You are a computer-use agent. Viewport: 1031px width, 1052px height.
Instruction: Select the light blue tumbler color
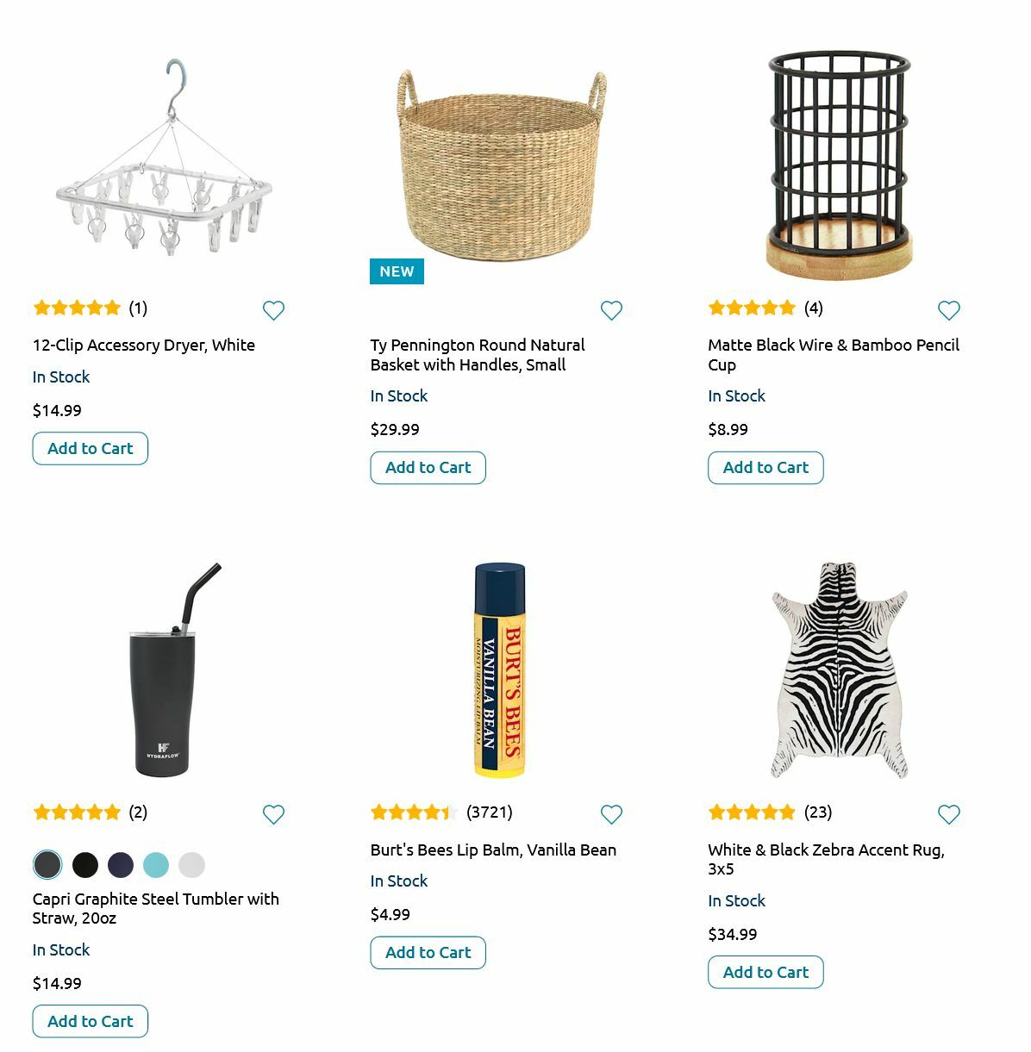coord(156,864)
